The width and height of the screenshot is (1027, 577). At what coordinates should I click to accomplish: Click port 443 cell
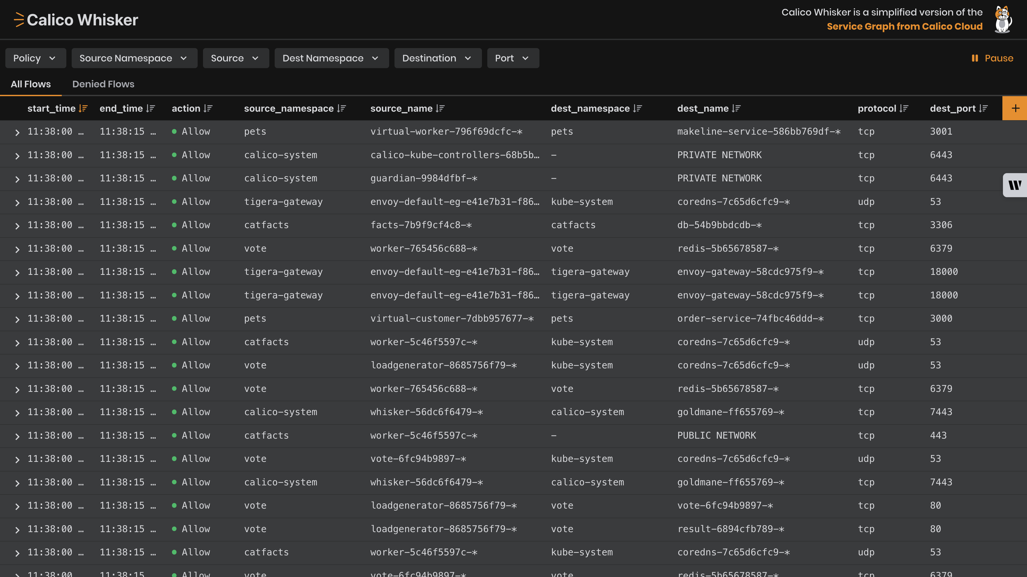pyautogui.click(x=938, y=435)
